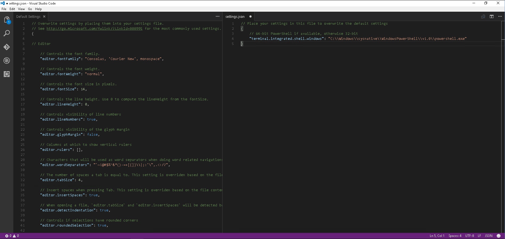Click the powershell.exe path string value

click(397, 39)
